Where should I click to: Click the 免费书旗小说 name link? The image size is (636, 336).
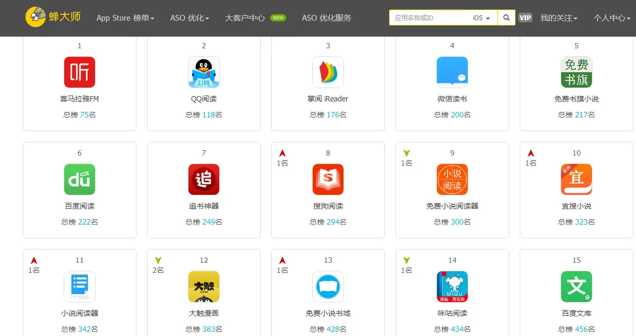577,99
